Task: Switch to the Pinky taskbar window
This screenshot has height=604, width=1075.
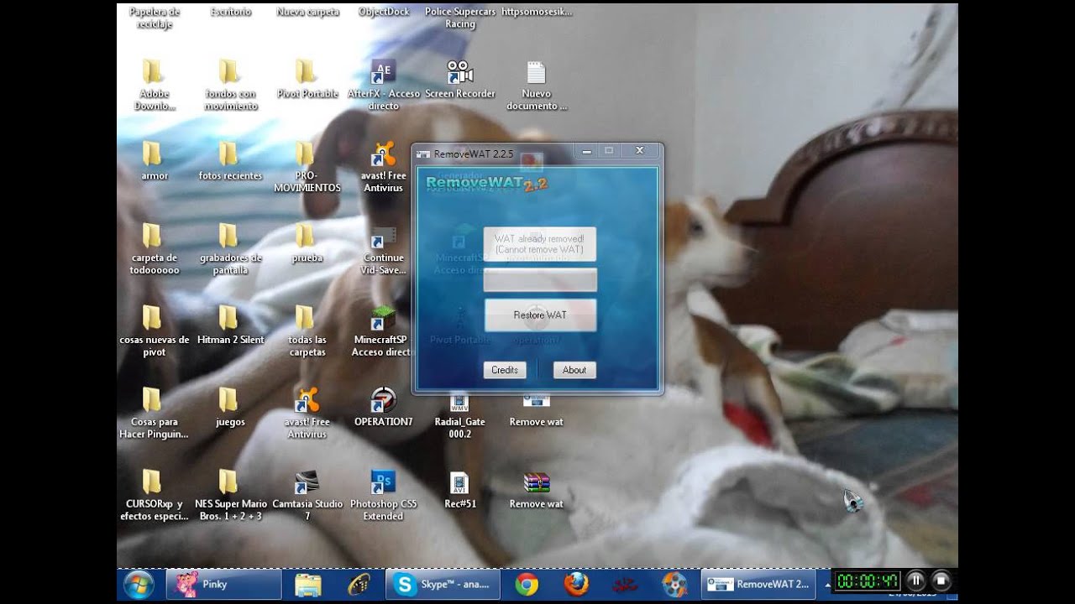Action: coord(223,585)
